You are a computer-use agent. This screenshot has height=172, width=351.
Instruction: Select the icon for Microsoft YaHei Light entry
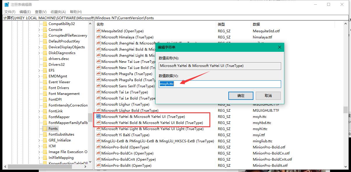click(x=98, y=129)
